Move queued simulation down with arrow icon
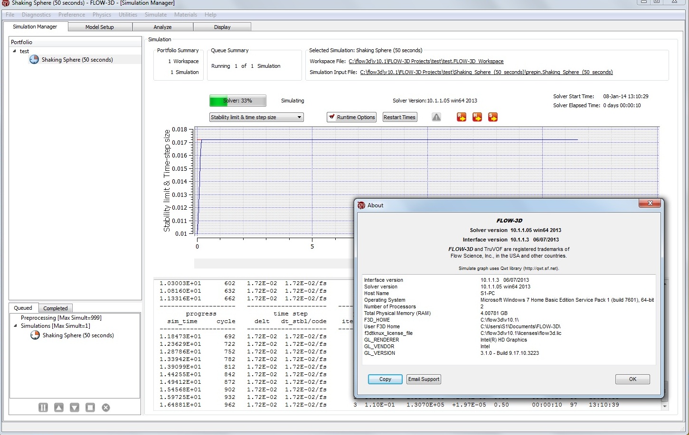This screenshot has width=689, height=435. pyautogui.click(x=75, y=407)
